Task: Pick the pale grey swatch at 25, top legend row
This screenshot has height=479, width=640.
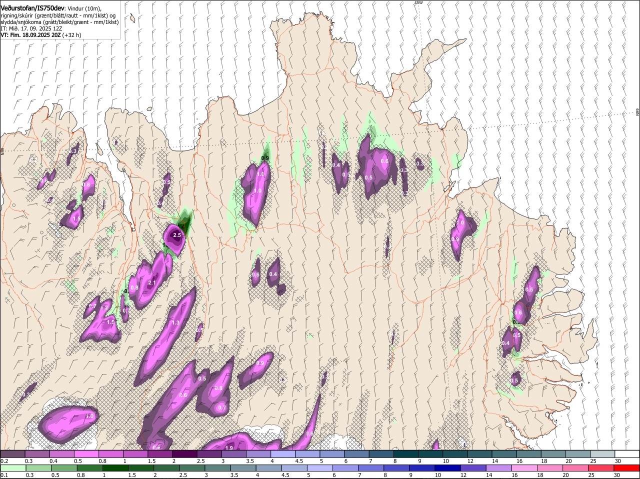Action: 602,454
